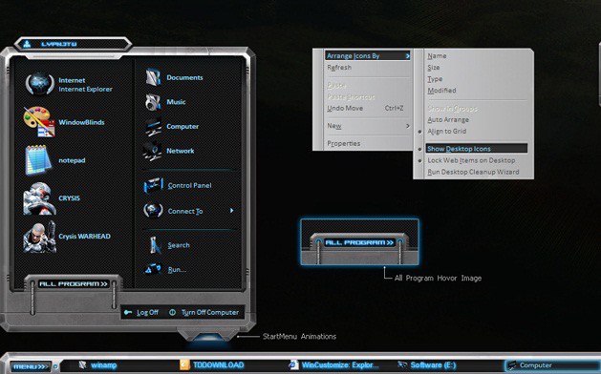Click the winamp taskbar icon
This screenshot has width=601, height=374.
point(82,364)
